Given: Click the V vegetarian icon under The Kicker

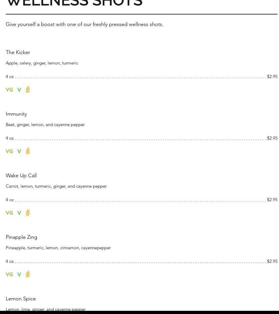Looking at the screenshot, I should click(19, 90).
